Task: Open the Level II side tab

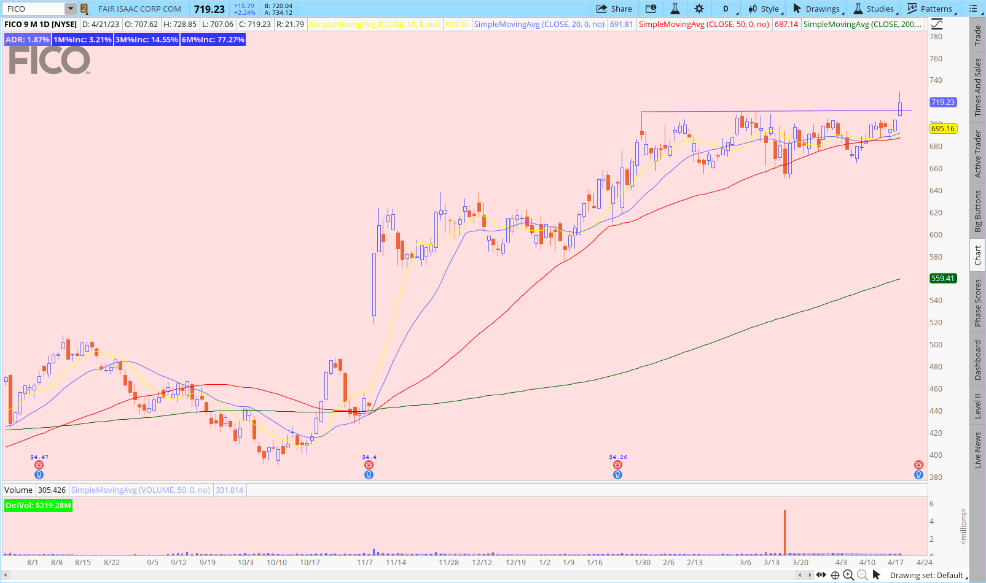Action: tap(978, 406)
